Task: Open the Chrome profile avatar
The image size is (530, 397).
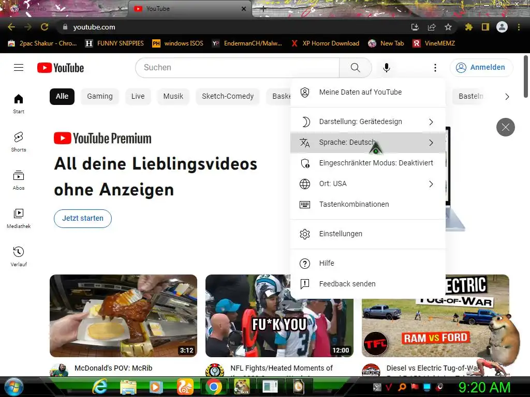Action: (502, 27)
